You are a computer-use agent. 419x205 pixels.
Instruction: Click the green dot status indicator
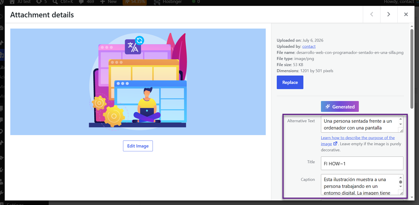click(194, 2)
